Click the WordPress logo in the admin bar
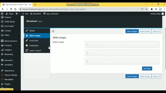Screen dimensions: 166x93 pyautogui.click(x=2, y=14)
